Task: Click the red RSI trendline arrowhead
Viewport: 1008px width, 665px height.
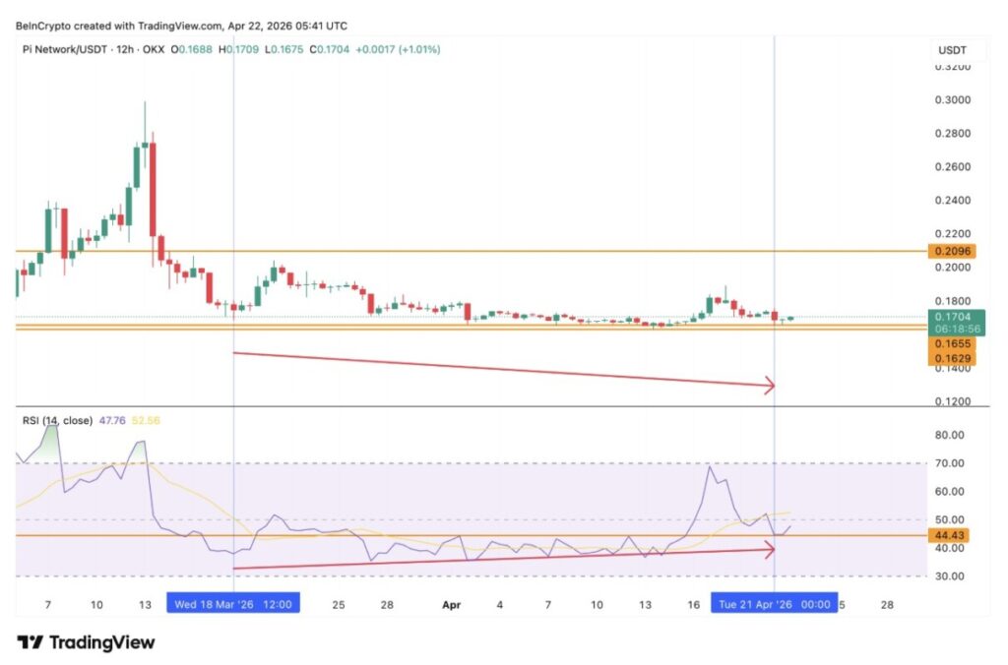Action: coord(770,551)
